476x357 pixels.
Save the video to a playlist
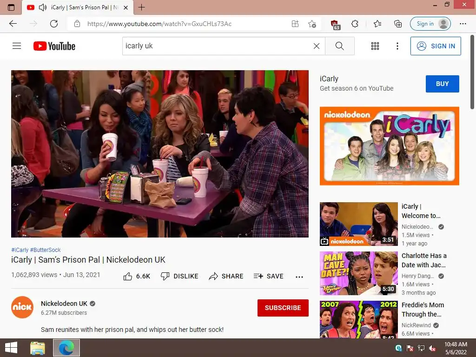pos(268,276)
